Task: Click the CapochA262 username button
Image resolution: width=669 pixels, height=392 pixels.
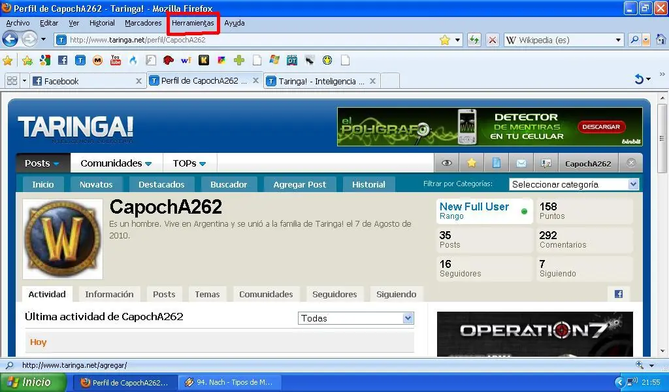Action: click(x=588, y=163)
